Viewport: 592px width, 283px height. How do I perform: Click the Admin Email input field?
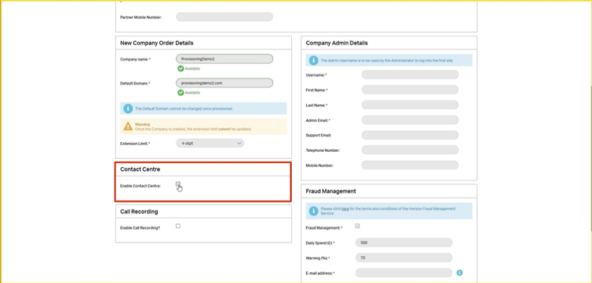410,120
